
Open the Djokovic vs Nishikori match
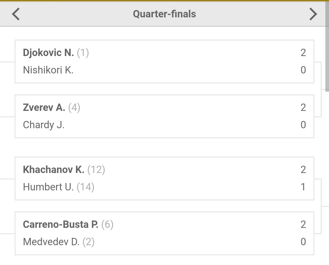(164, 62)
